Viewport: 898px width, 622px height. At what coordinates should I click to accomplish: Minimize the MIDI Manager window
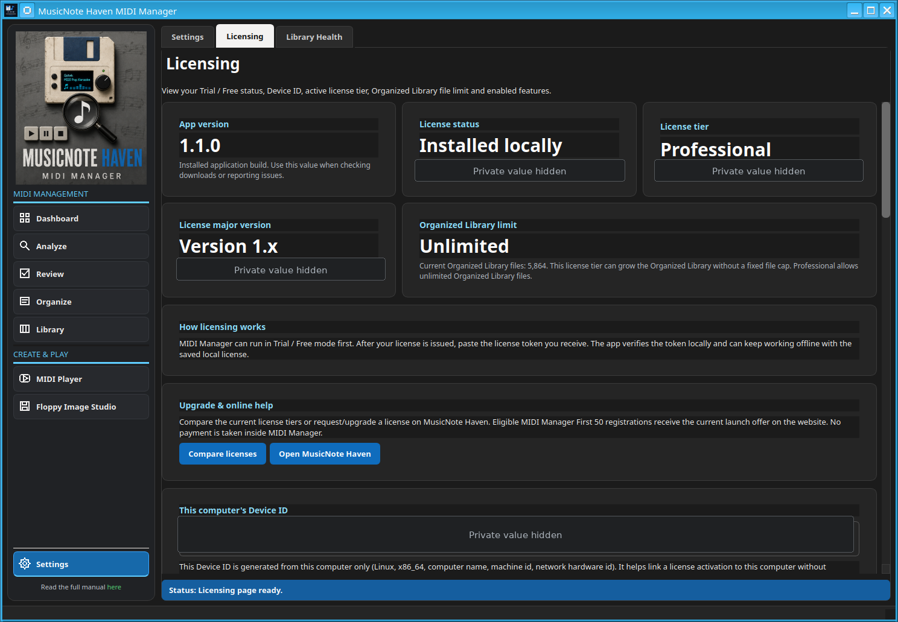coord(854,10)
